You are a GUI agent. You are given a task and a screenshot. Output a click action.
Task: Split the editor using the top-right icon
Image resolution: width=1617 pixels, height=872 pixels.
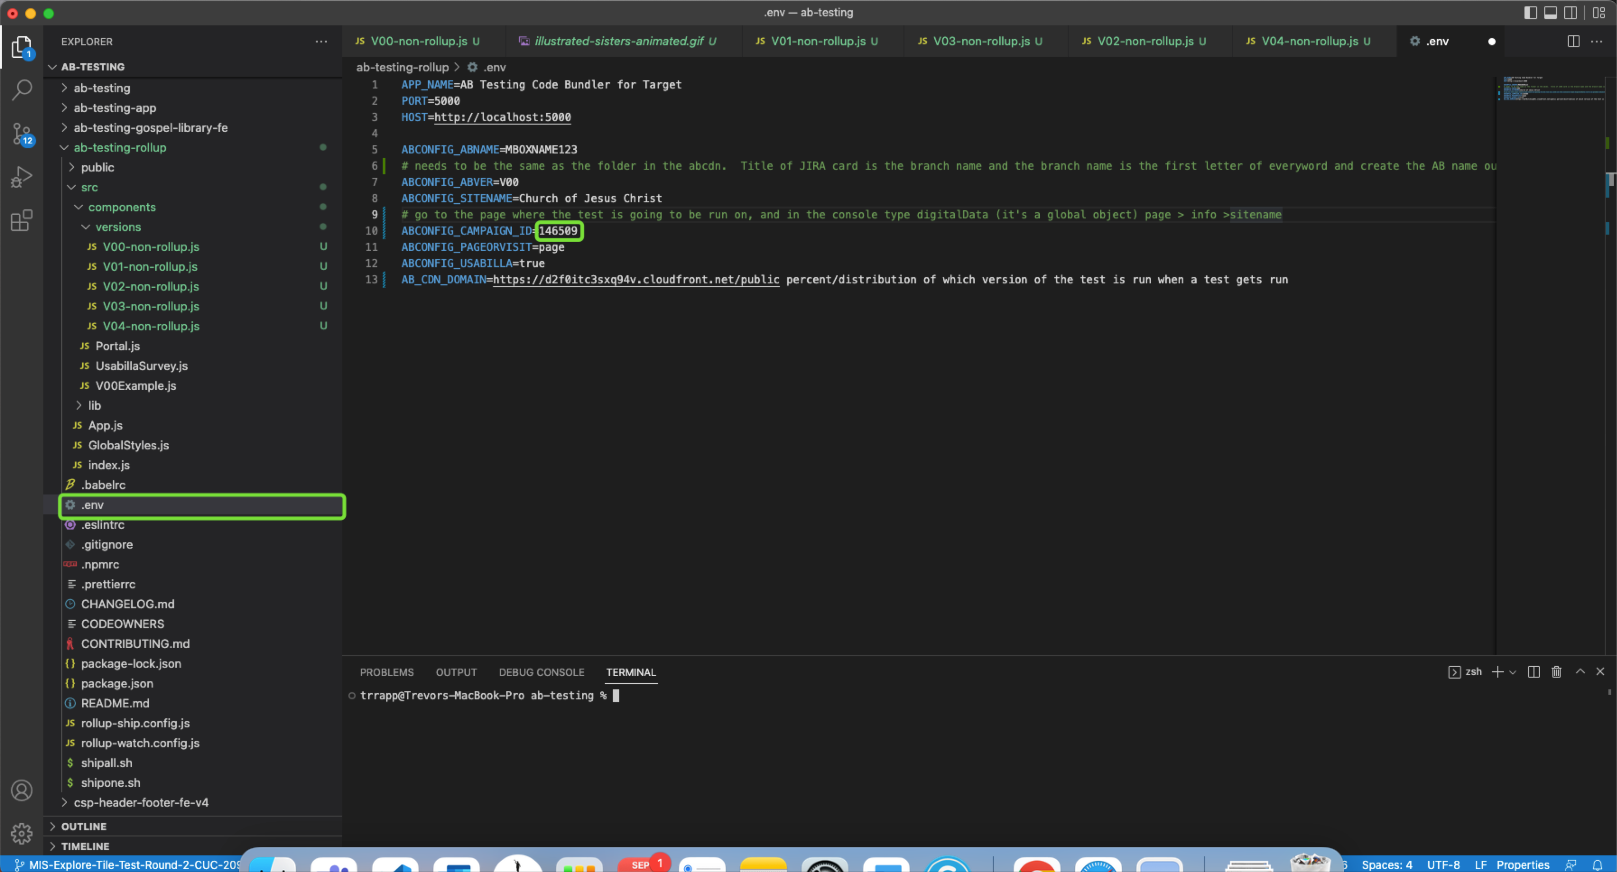[x=1573, y=41]
